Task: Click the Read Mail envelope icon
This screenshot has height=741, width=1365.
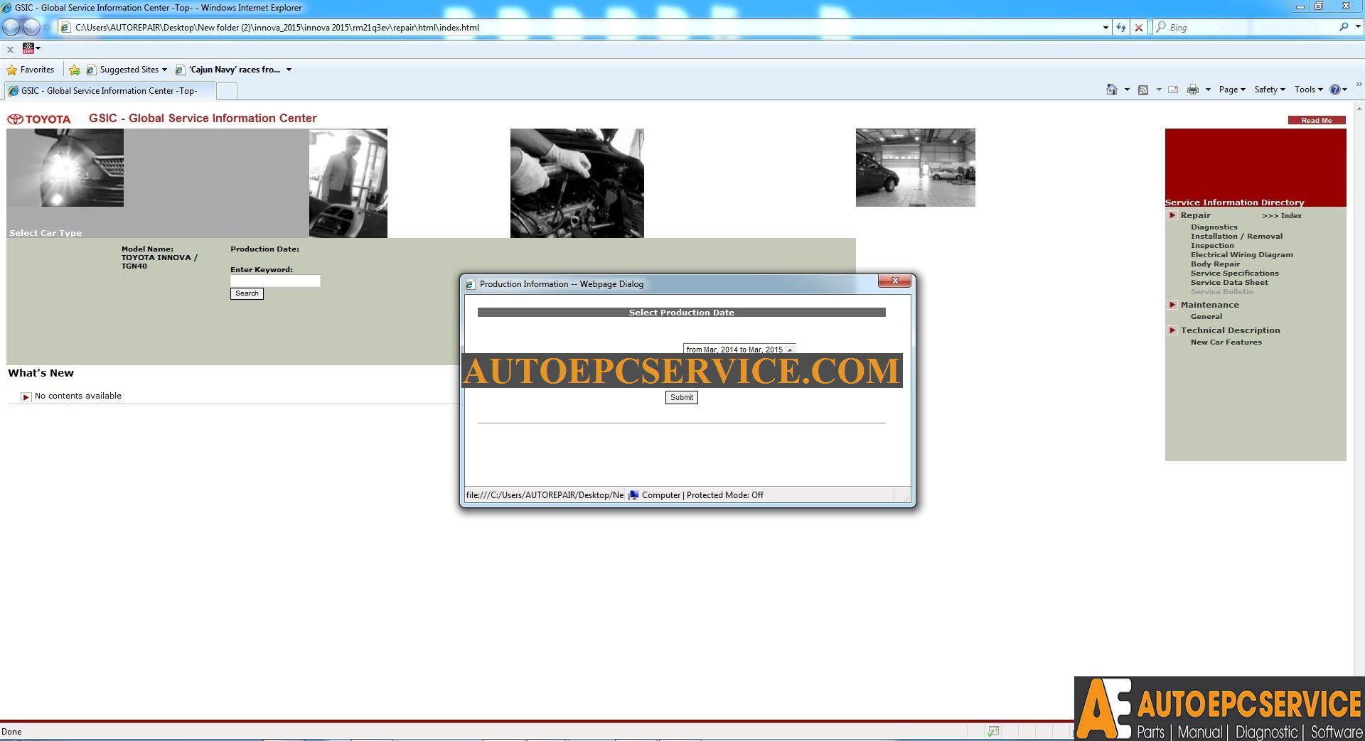Action: click(x=1174, y=90)
